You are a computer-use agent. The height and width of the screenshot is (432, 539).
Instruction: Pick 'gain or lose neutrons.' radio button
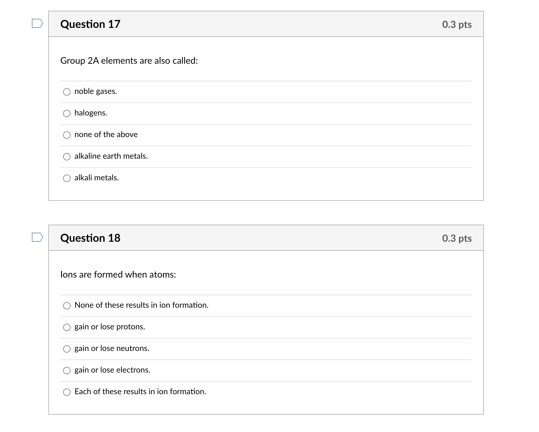tap(67, 349)
